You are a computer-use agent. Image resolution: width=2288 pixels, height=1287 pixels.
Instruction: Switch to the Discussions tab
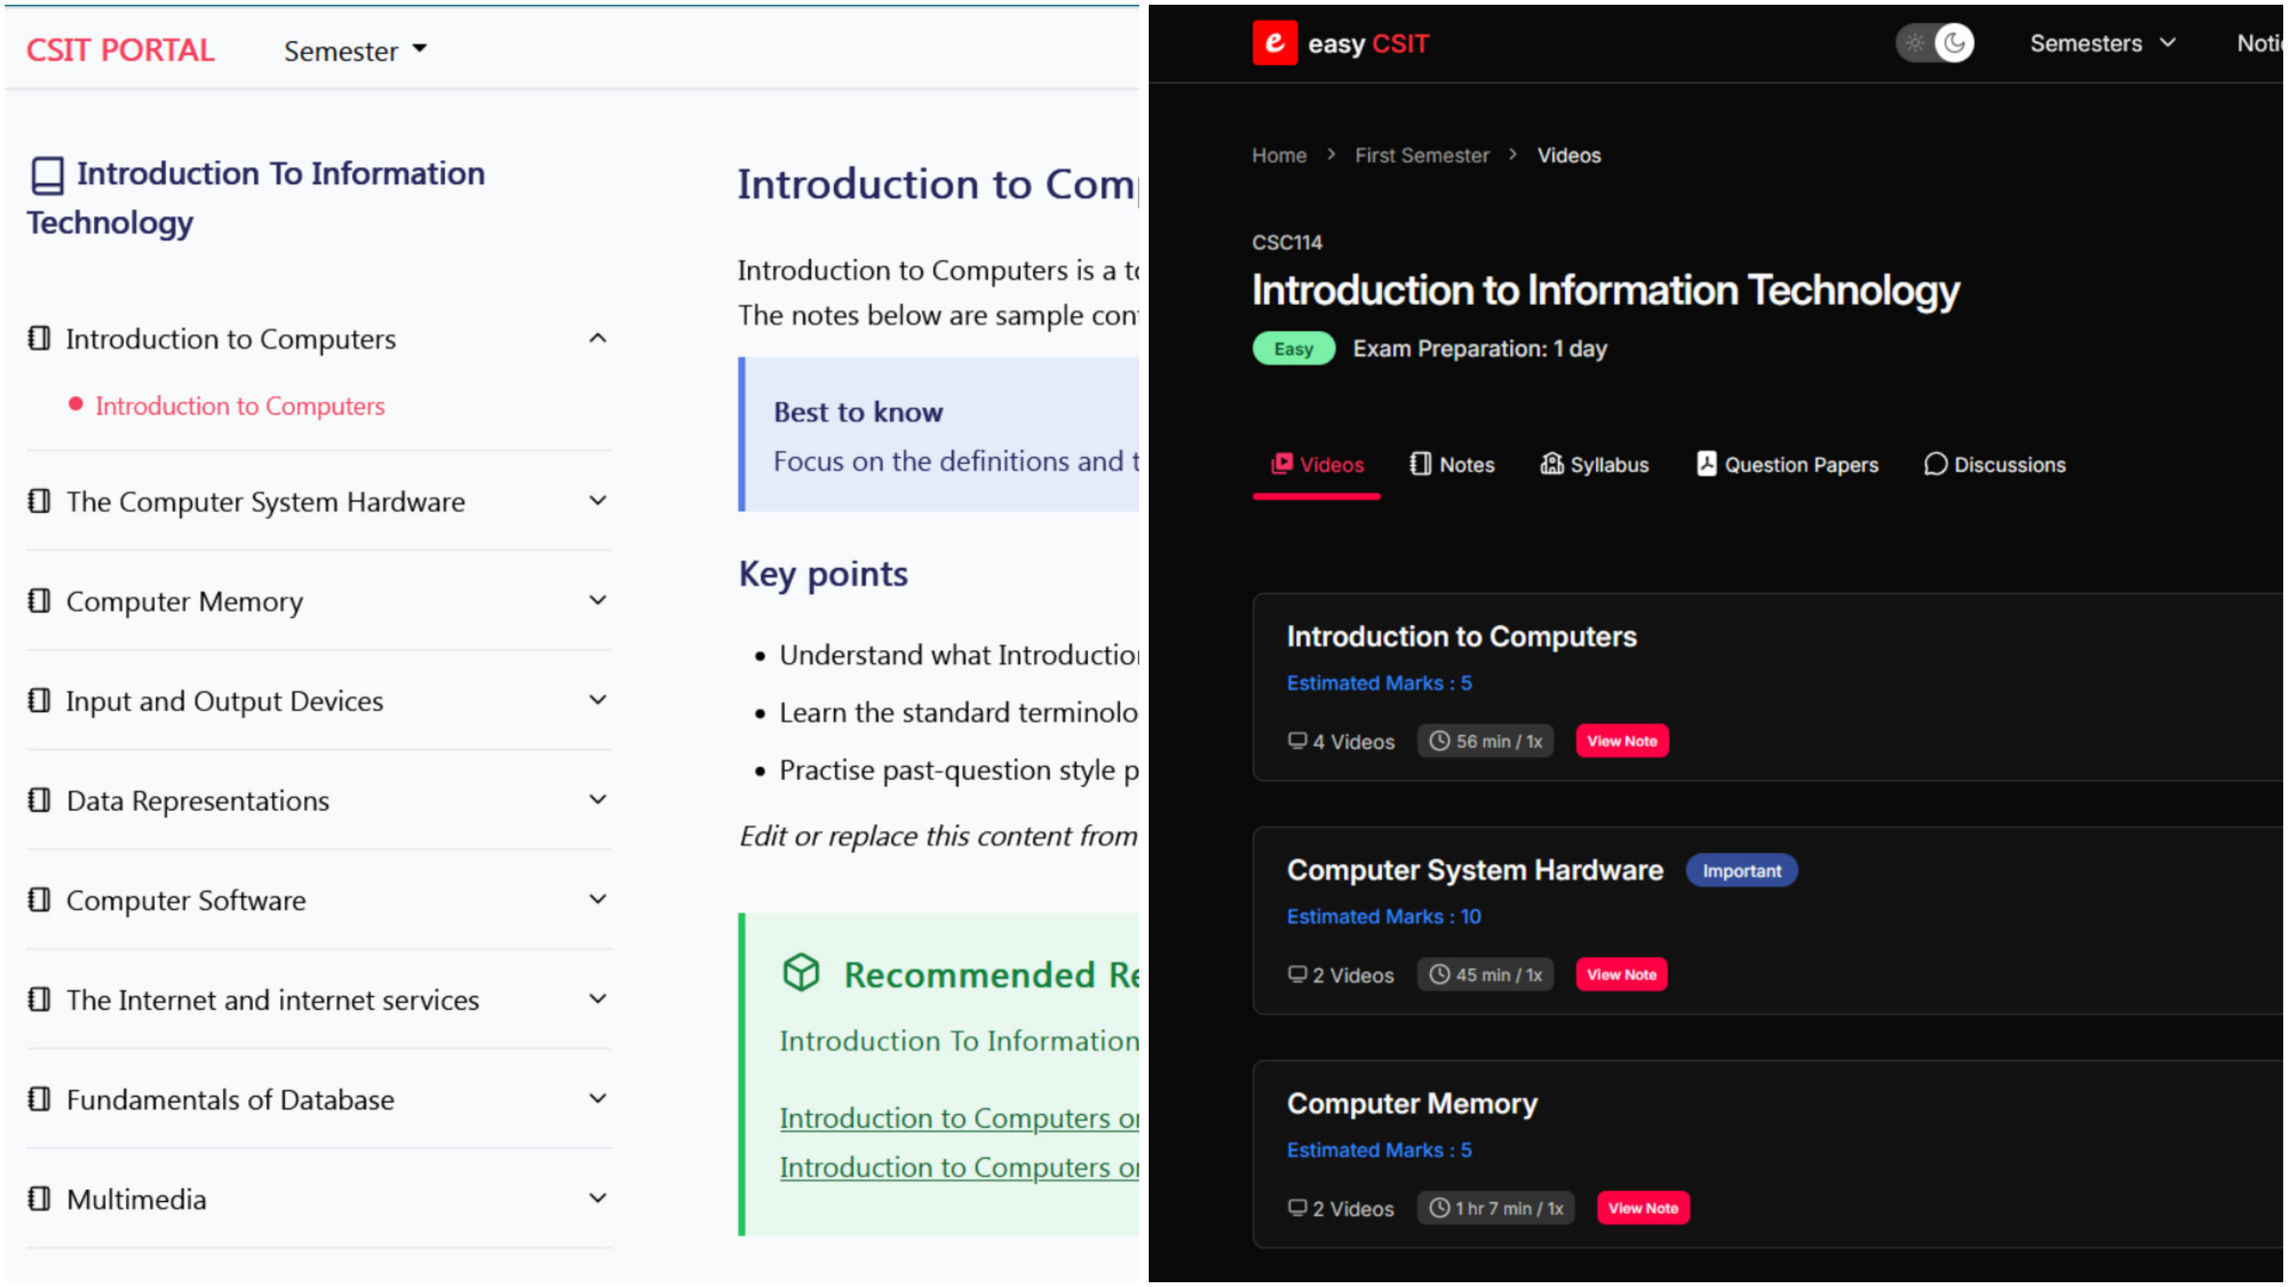pos(1995,465)
